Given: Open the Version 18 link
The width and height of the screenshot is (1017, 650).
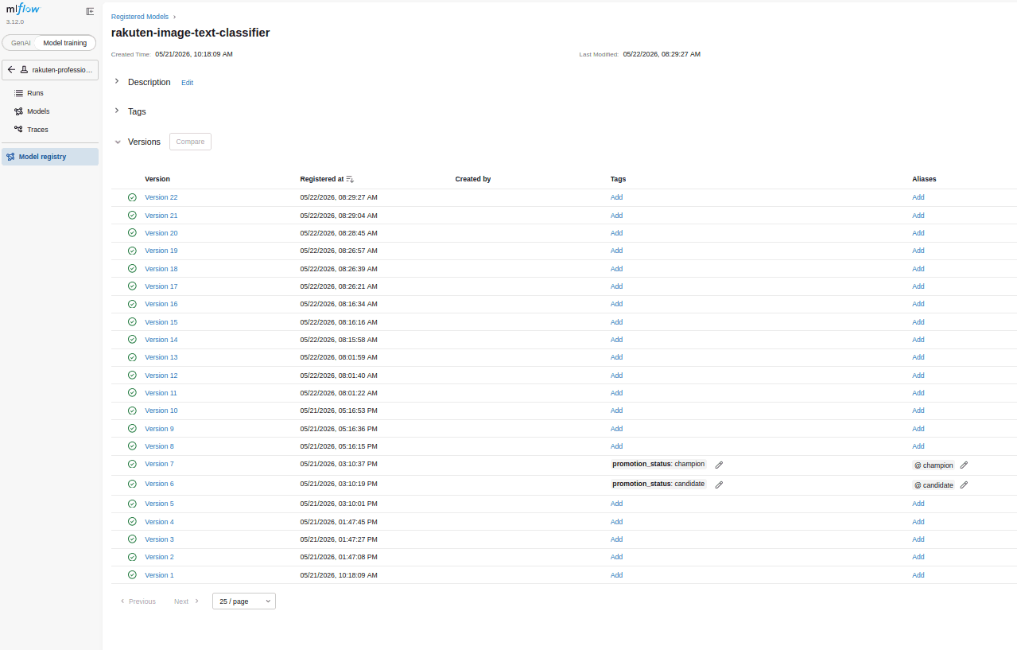Looking at the screenshot, I should (161, 269).
